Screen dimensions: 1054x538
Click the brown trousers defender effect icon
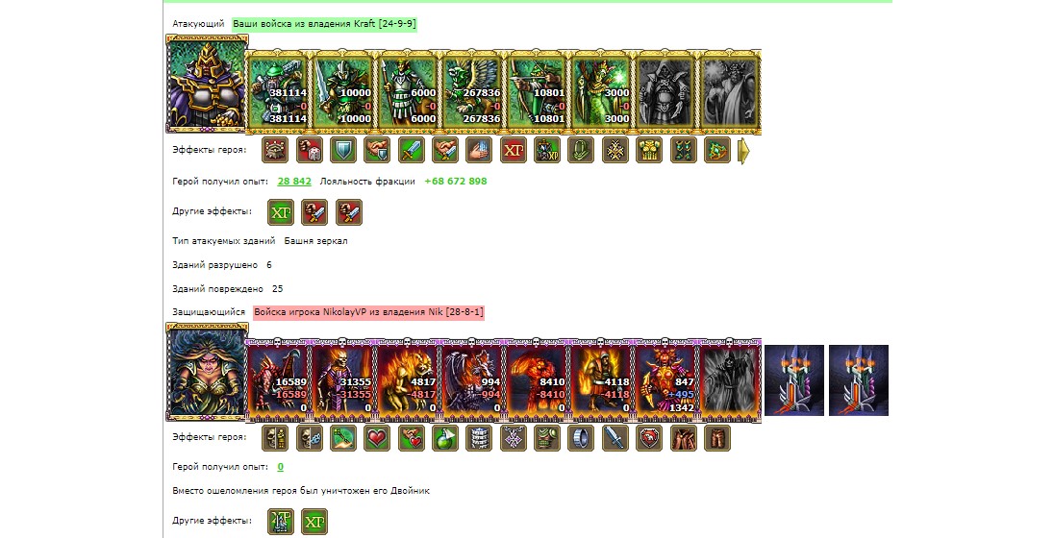pos(717,438)
